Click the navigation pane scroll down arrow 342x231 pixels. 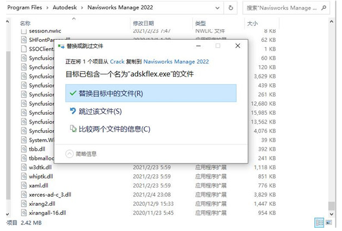point(8,214)
